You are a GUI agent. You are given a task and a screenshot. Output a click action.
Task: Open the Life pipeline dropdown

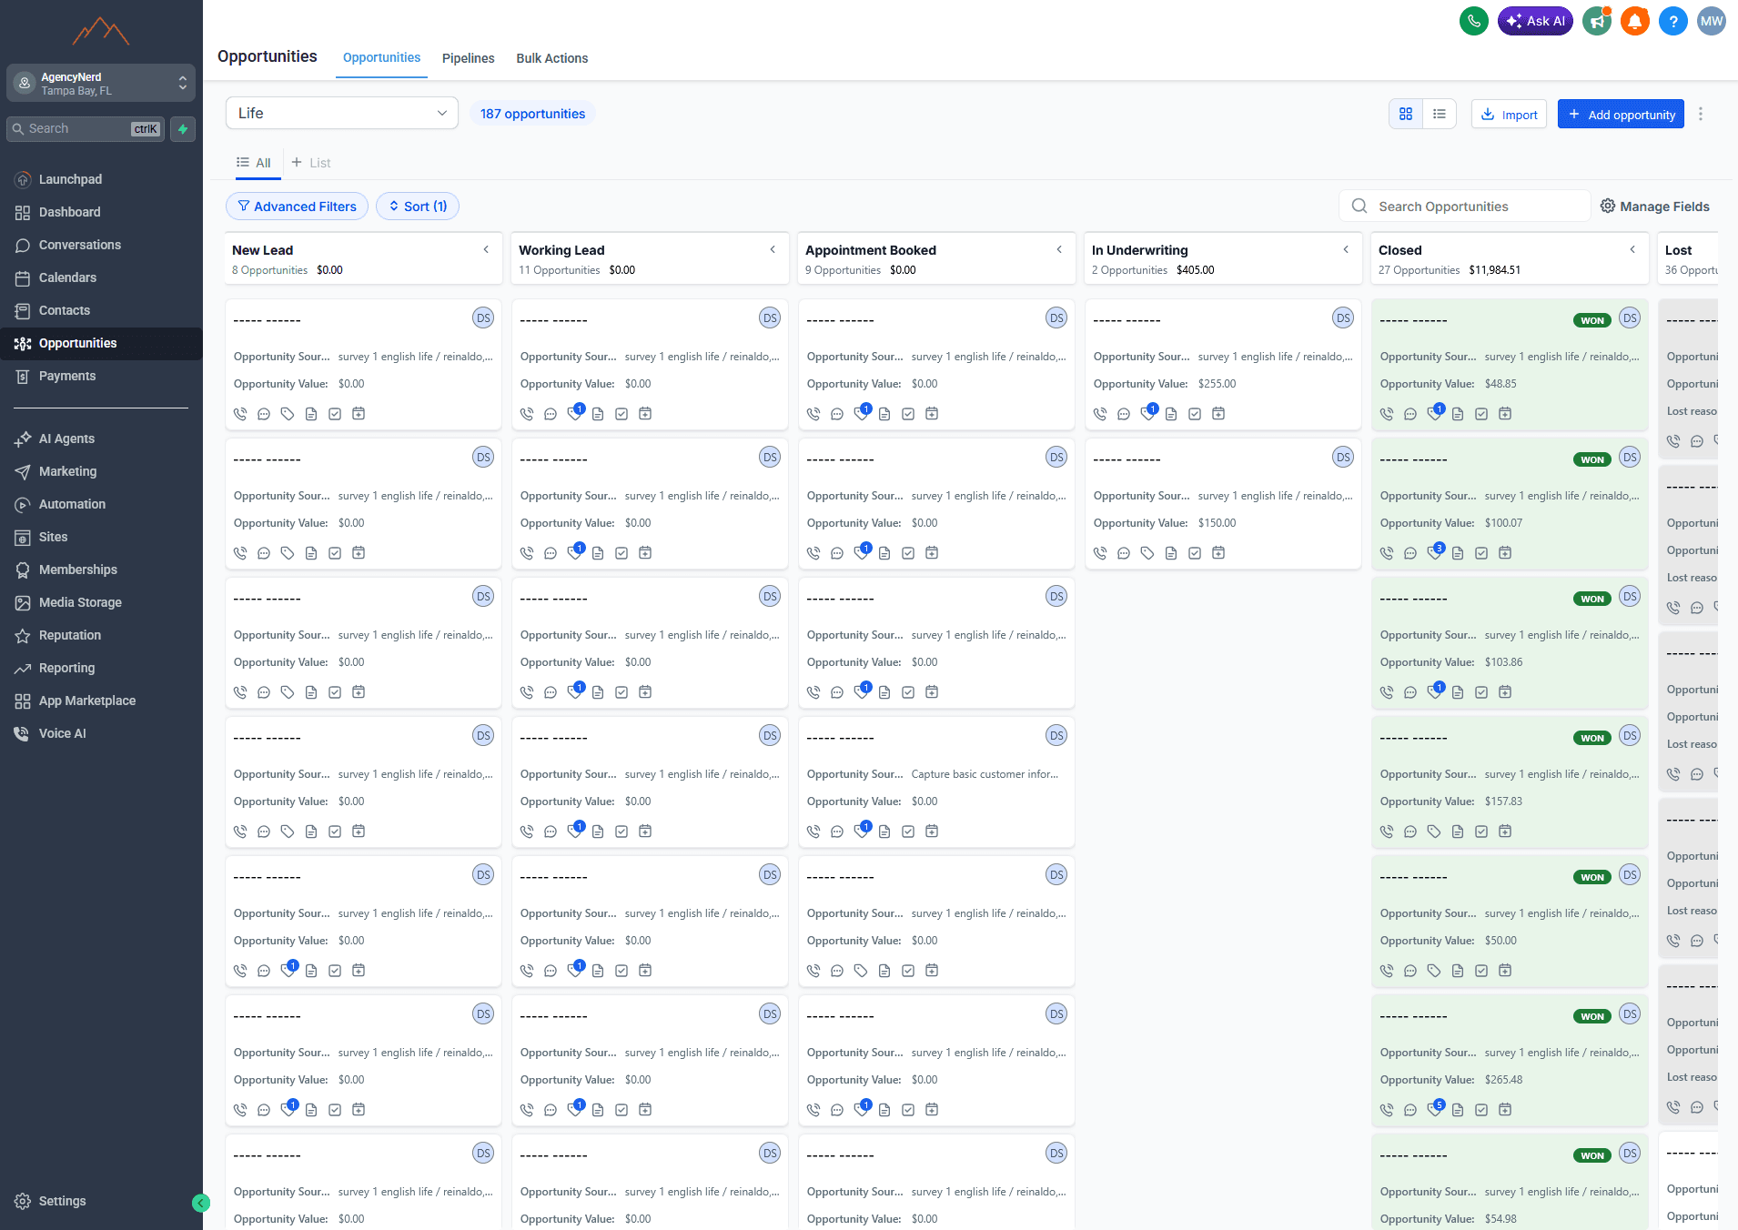tap(342, 113)
